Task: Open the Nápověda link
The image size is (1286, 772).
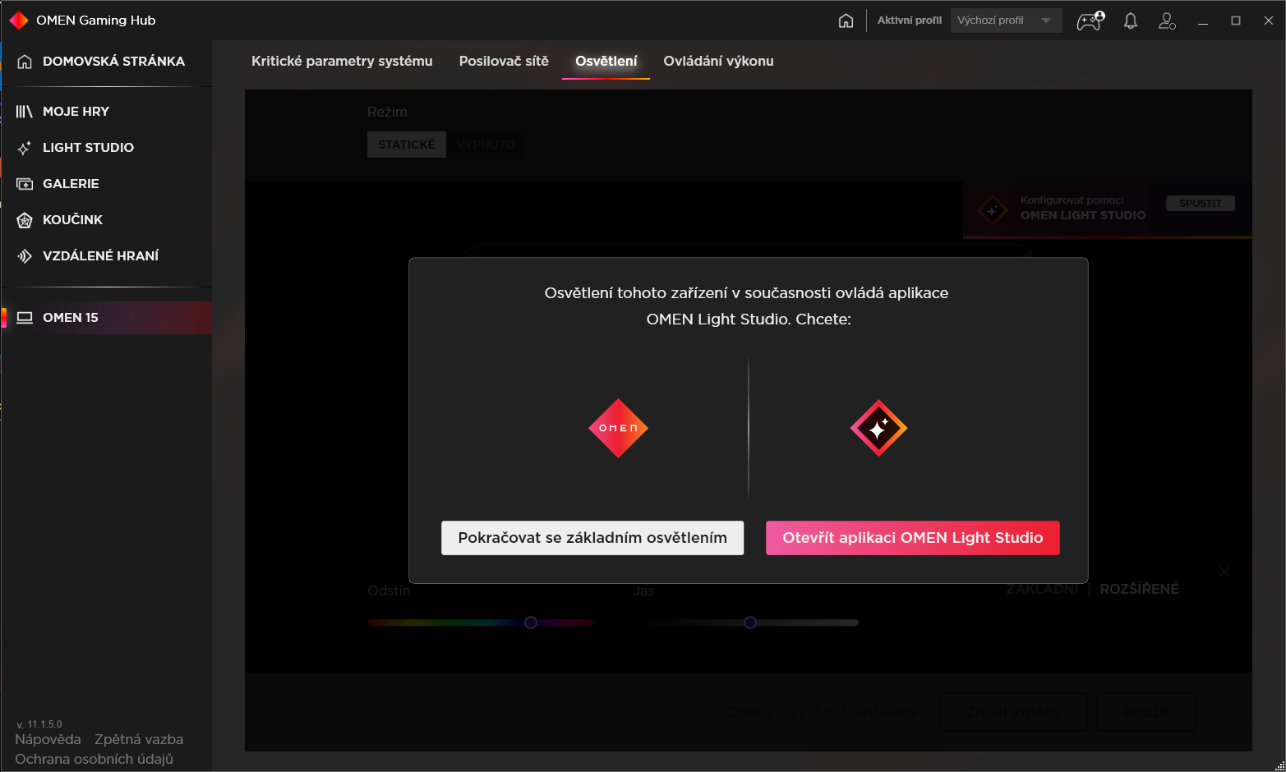Action: pyautogui.click(x=48, y=739)
